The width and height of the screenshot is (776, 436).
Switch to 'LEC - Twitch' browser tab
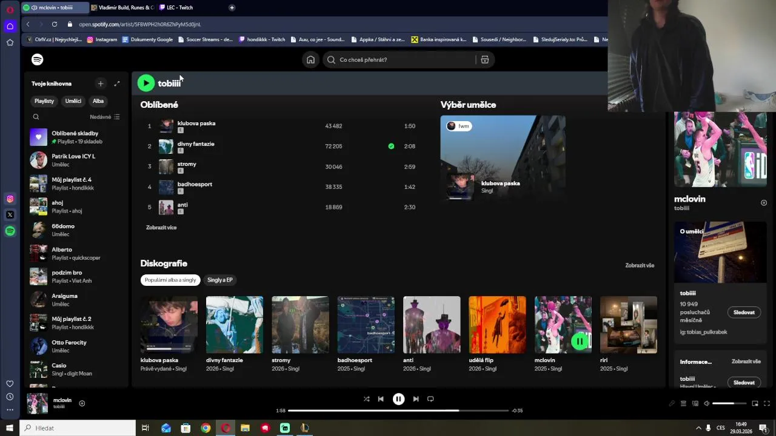coord(188,7)
